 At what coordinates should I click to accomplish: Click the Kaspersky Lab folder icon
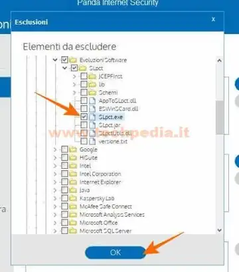(x=73, y=198)
